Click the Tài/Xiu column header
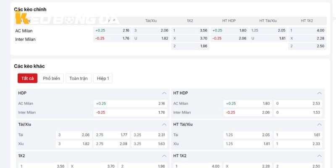This screenshot has width=336, height=168. [x=151, y=21]
